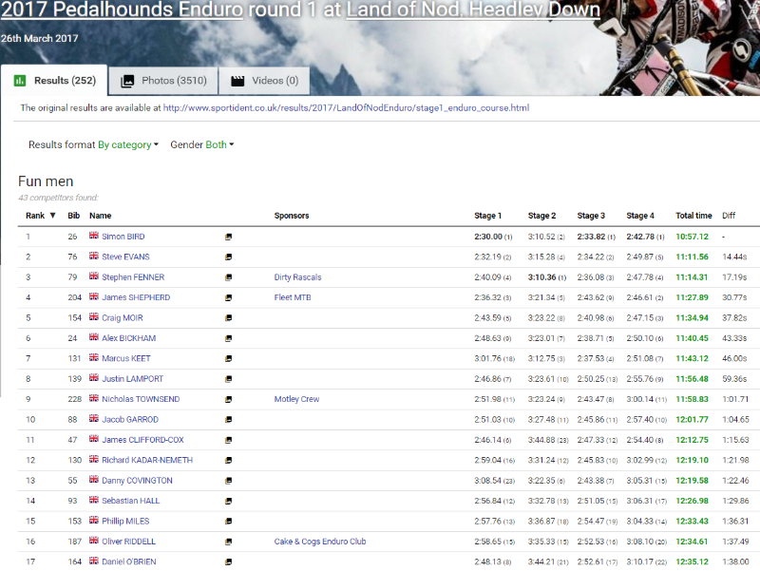Click the photo icon in Simon BIRD's row
Screen dimensions: 760x571
point(228,237)
